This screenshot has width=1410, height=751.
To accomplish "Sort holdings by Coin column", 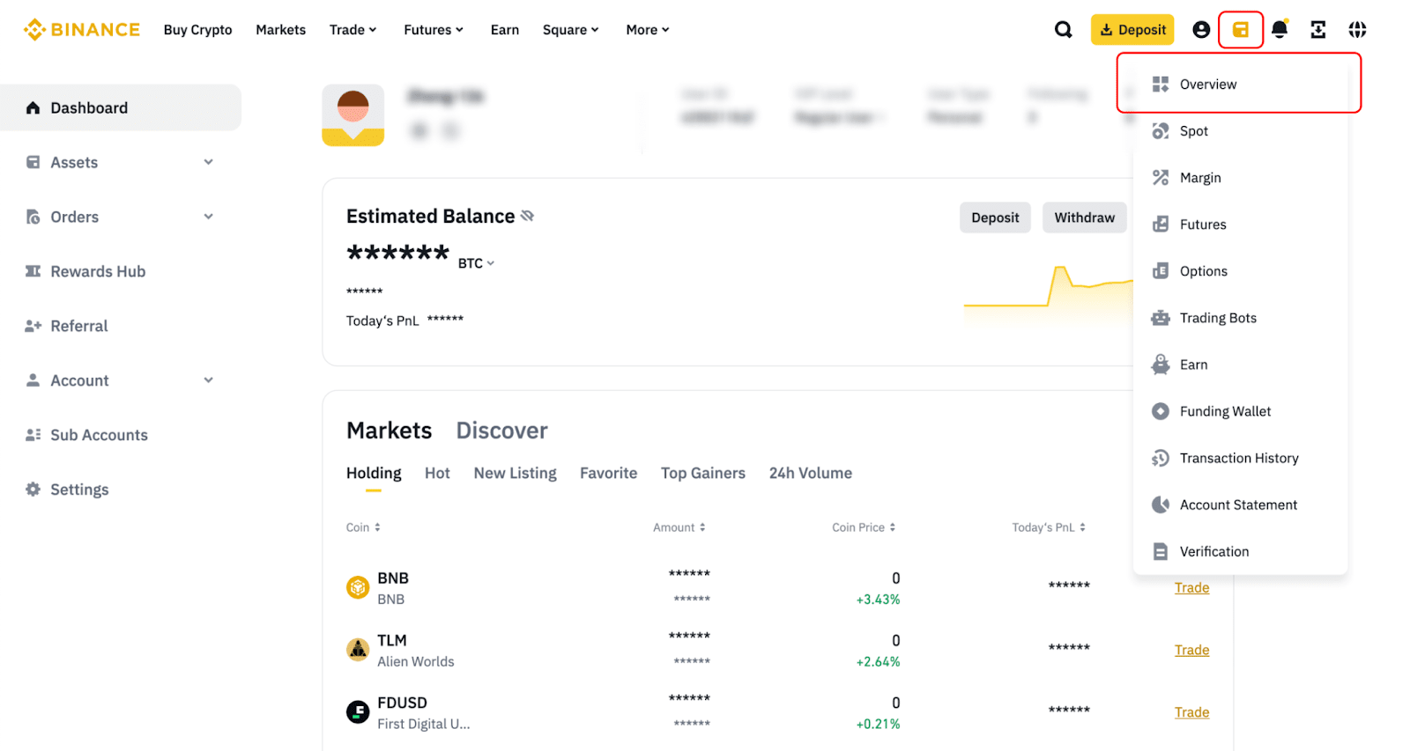I will pos(363,527).
